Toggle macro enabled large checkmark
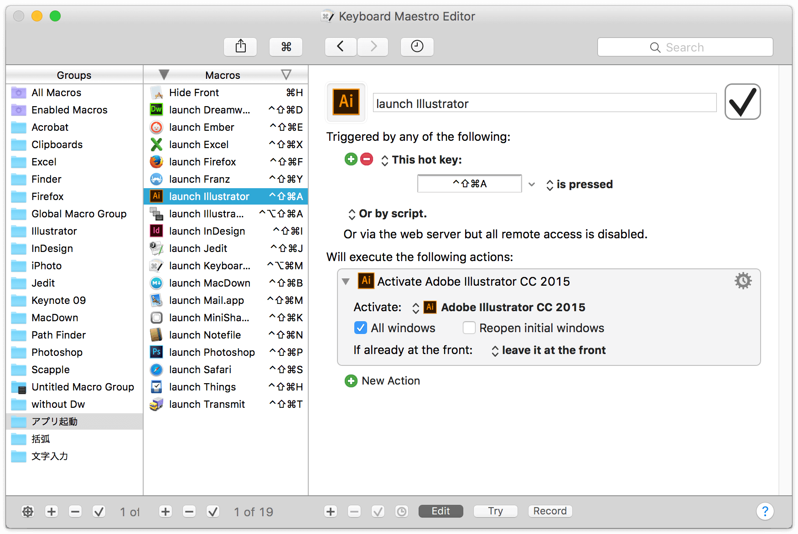Screen dimensions: 798x534 (742, 102)
